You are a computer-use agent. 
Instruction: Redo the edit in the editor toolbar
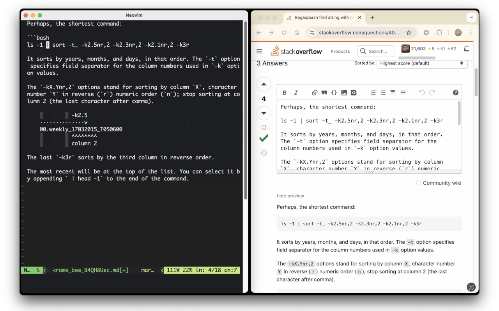[x=432, y=93]
